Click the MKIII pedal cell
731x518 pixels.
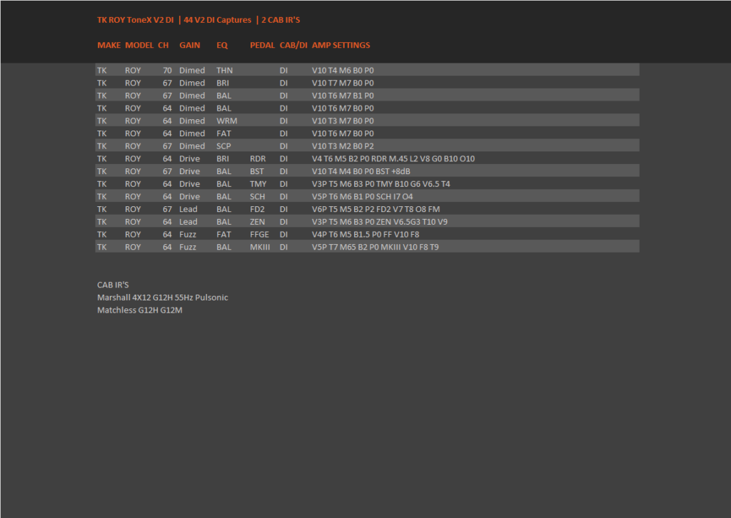click(x=260, y=246)
